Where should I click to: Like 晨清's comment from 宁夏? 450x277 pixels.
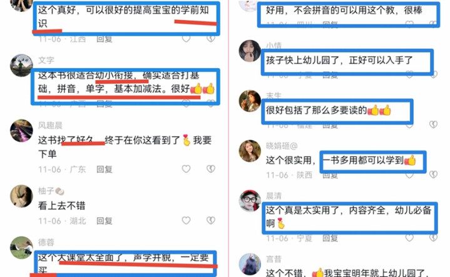point(409,238)
